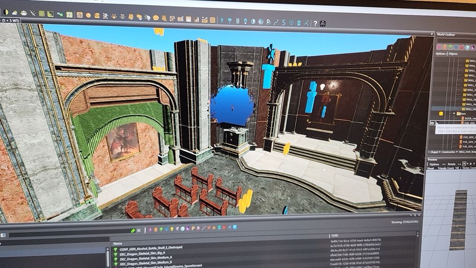Sort by the Name column header
This screenshot has width=476, height=268.
pyautogui.click(x=118, y=243)
